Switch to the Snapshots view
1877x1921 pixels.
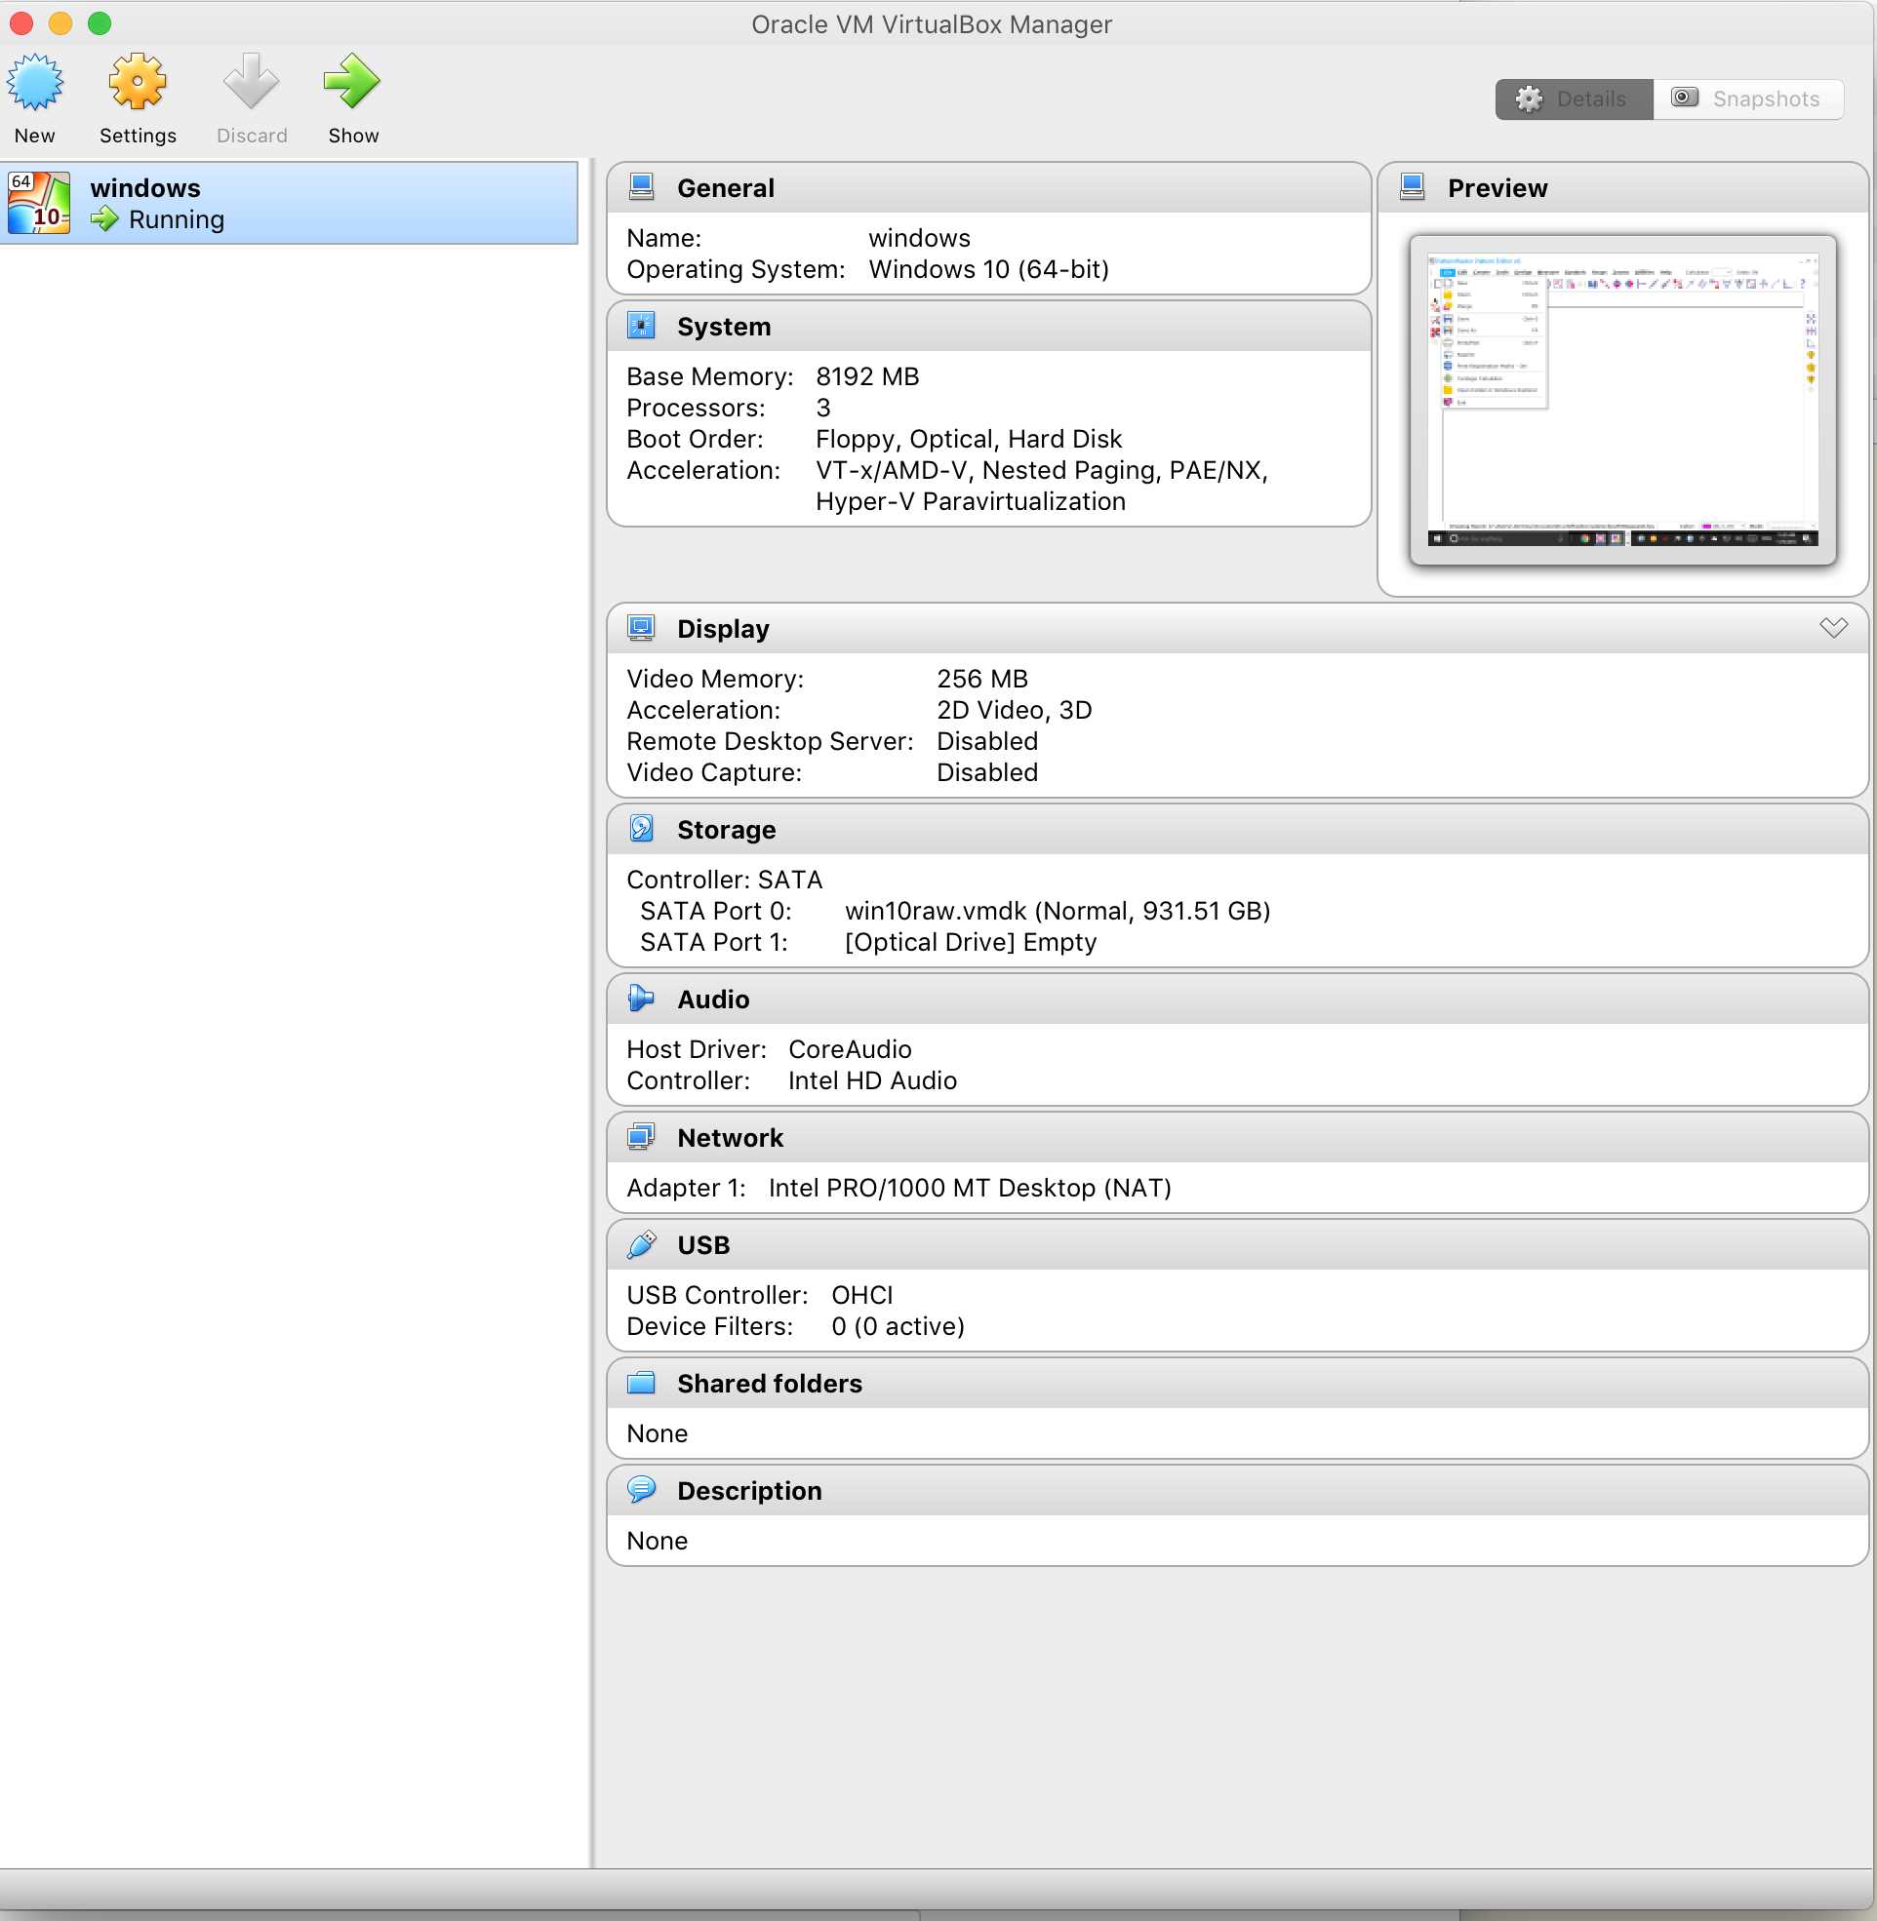(1747, 99)
